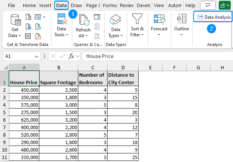Select column E header
The image size is (233, 162).
pos(150,67)
